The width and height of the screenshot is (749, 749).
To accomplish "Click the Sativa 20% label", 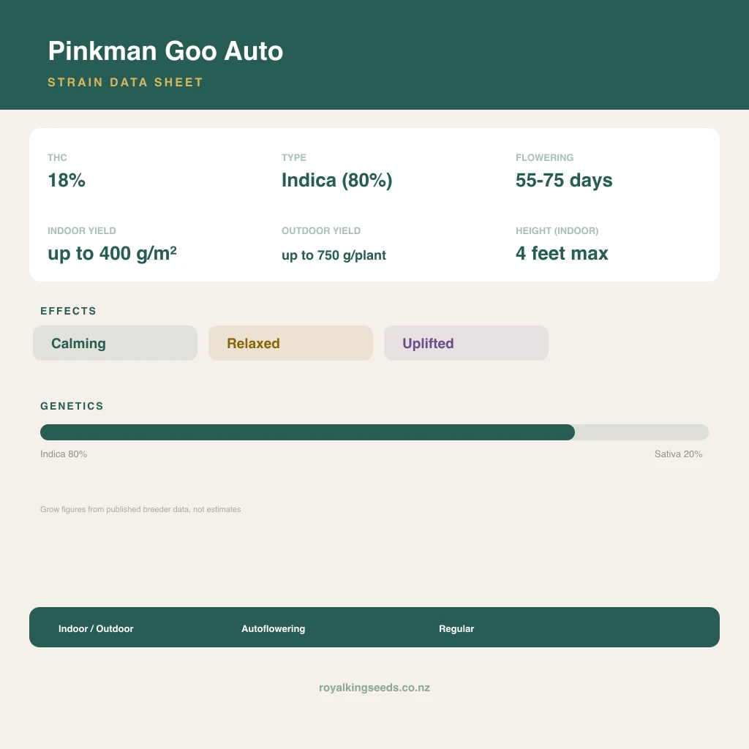I will click(x=678, y=453).
